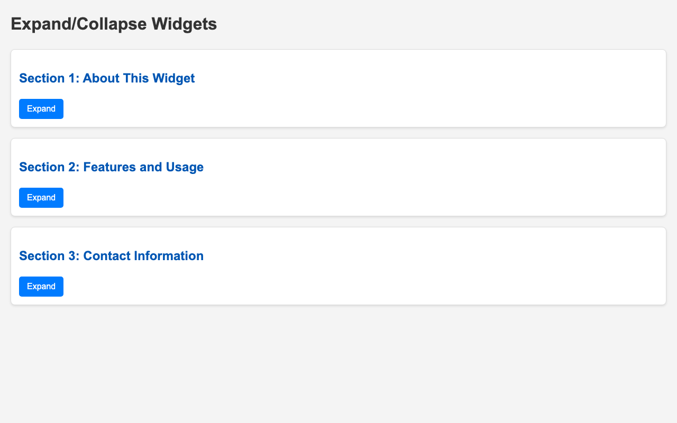Click the Section 3 heading text
This screenshot has width=677, height=423.
coord(111,256)
